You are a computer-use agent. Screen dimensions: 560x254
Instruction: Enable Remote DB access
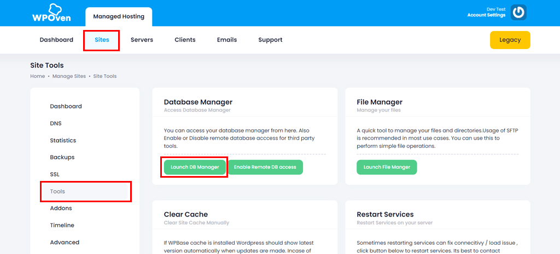pos(265,167)
